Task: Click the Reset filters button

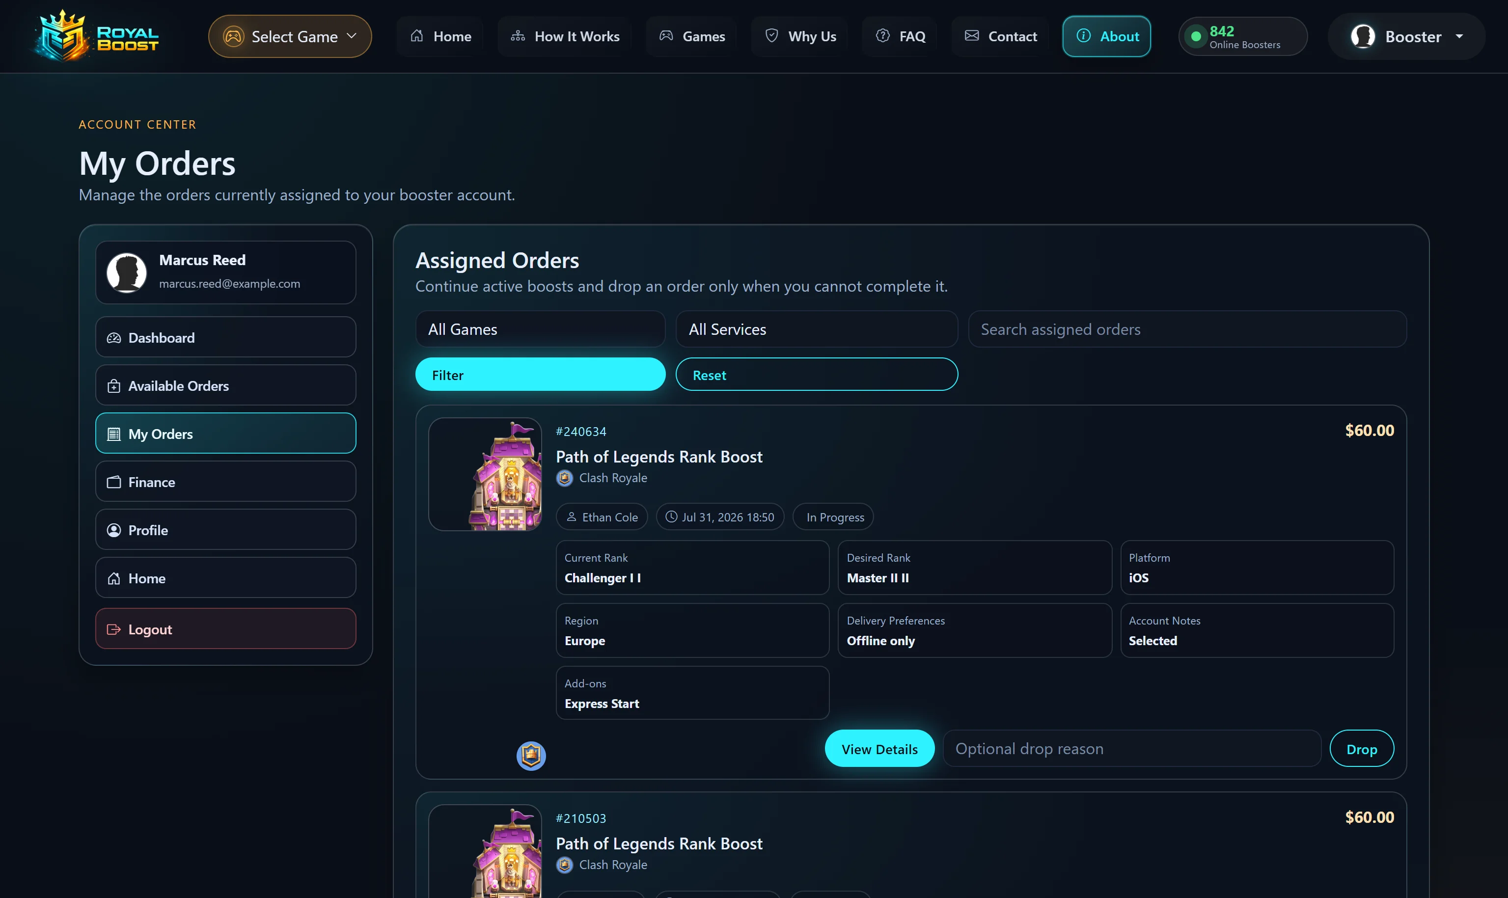Action: (x=817, y=375)
